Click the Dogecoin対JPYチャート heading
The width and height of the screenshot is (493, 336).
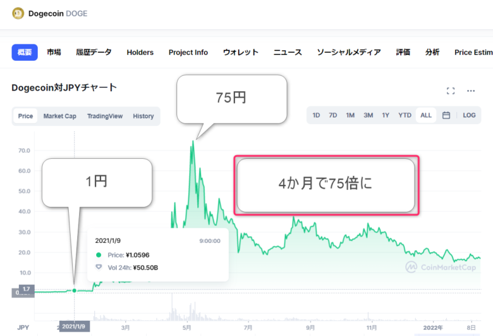pos(64,87)
